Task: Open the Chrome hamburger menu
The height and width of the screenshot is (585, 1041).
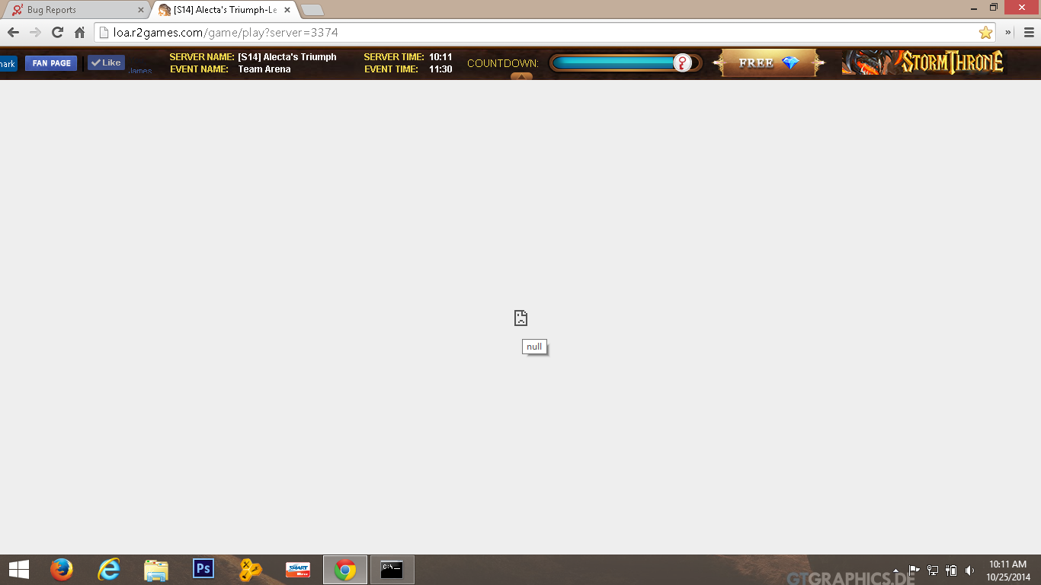Action: [x=1029, y=33]
